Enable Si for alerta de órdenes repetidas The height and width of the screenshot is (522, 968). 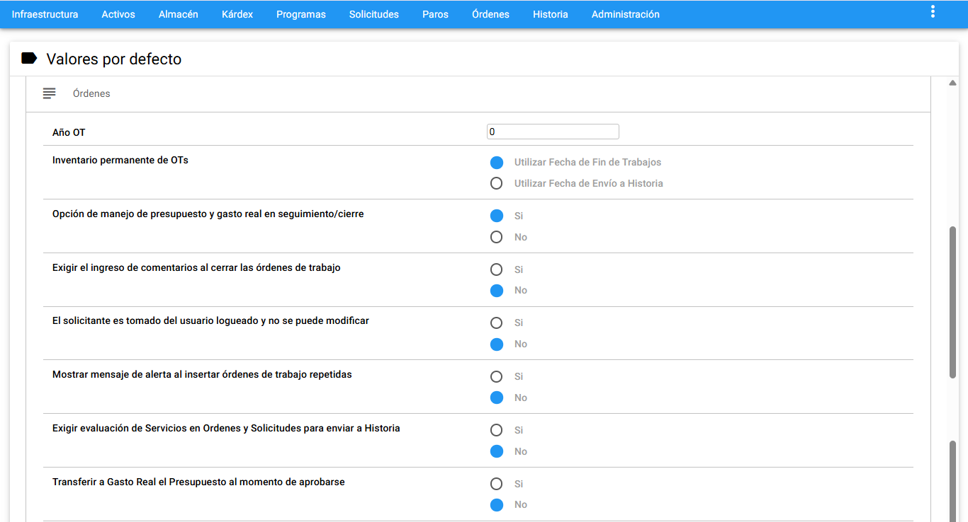point(497,377)
